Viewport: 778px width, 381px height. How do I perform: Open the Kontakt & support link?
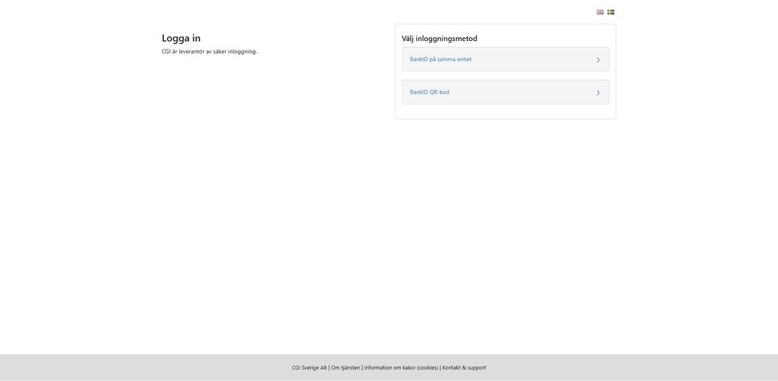464,367
